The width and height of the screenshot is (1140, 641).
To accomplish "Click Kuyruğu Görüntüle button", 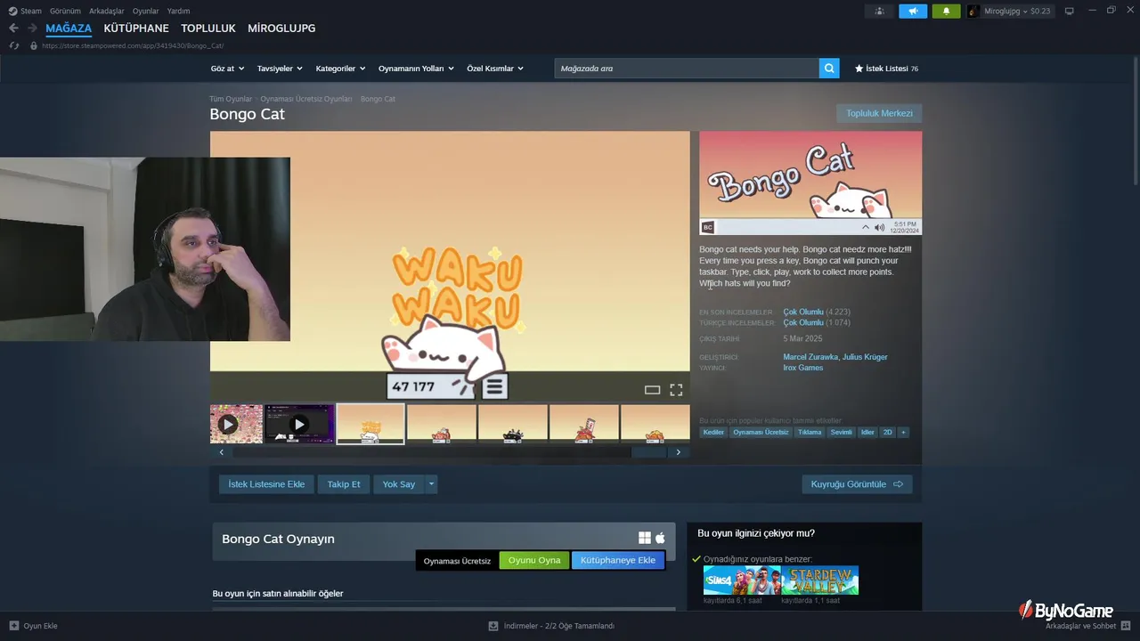I will (x=857, y=484).
